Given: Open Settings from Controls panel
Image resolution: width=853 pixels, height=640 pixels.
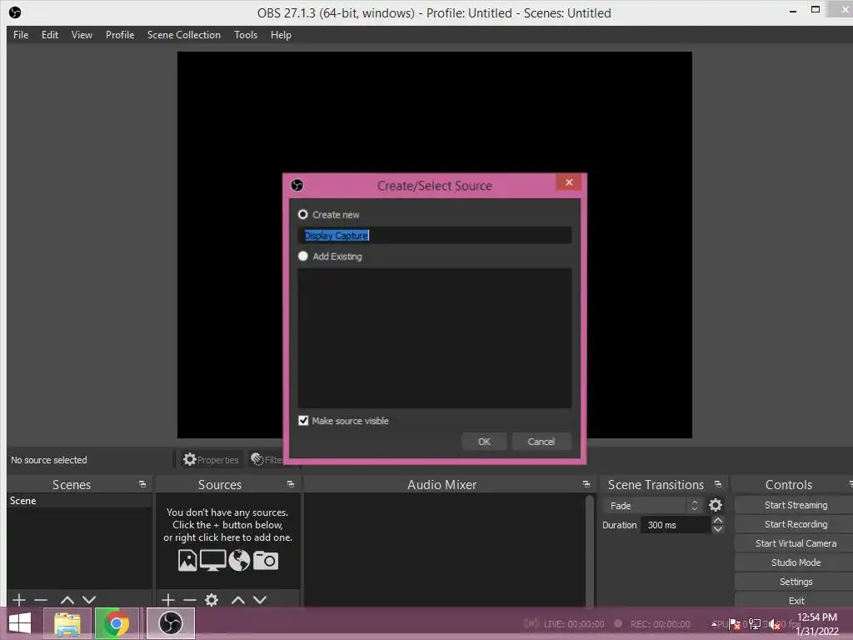Looking at the screenshot, I should tap(796, 581).
